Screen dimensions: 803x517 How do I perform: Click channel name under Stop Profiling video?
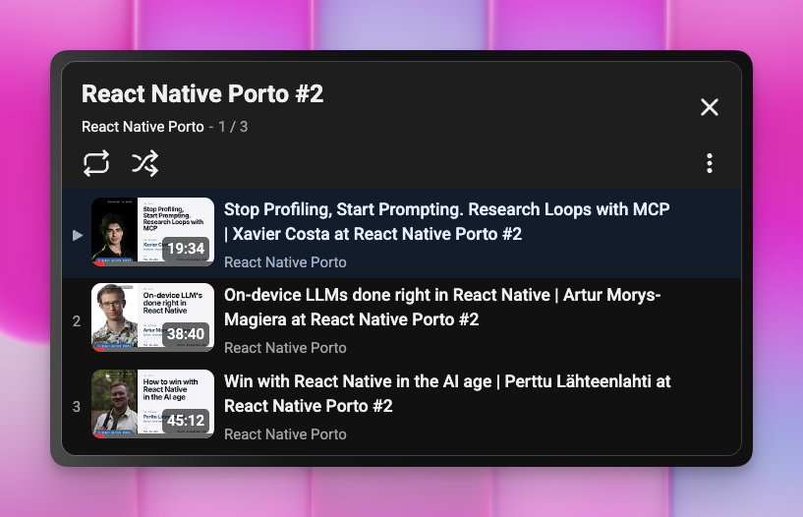click(285, 262)
